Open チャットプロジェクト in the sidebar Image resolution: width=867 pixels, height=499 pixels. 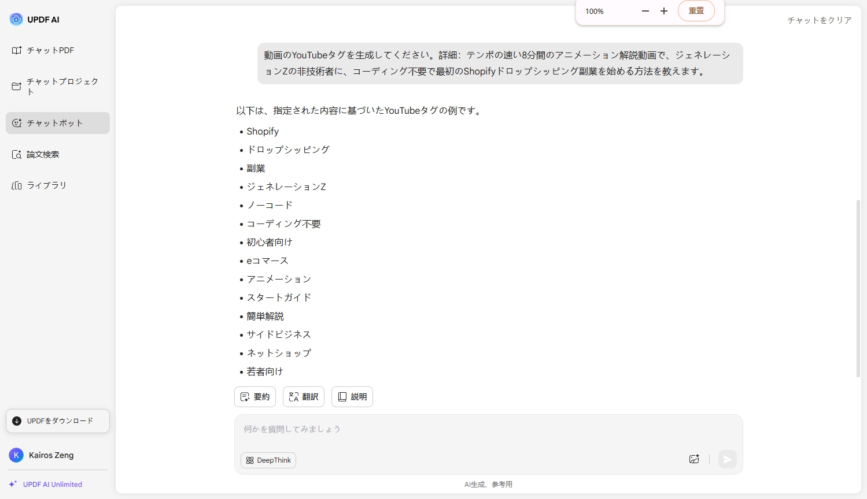point(58,87)
